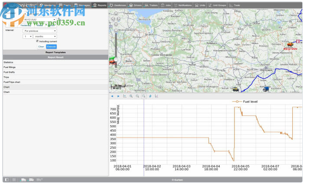This screenshot has width=311, height=184.
Task: Open the Jobs tab
Action: (x=166, y=5)
